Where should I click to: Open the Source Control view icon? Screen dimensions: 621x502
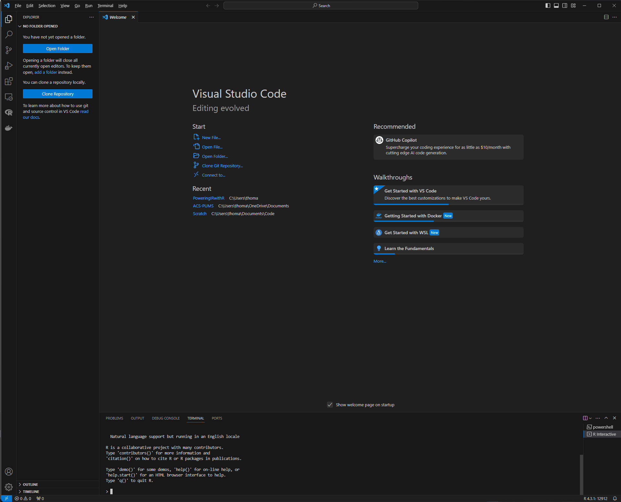tap(9, 50)
